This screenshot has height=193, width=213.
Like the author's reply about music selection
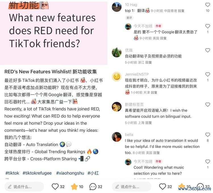pos(207,161)
